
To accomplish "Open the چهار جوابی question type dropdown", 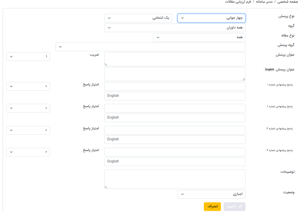I will click(x=211, y=18).
